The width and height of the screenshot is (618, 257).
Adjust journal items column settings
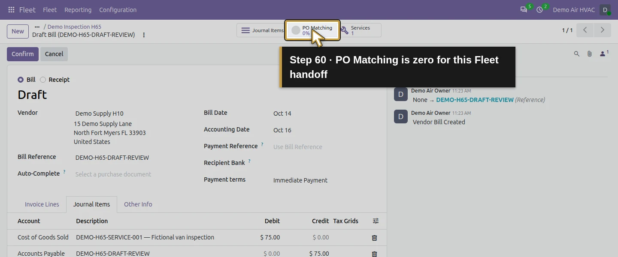point(376,221)
